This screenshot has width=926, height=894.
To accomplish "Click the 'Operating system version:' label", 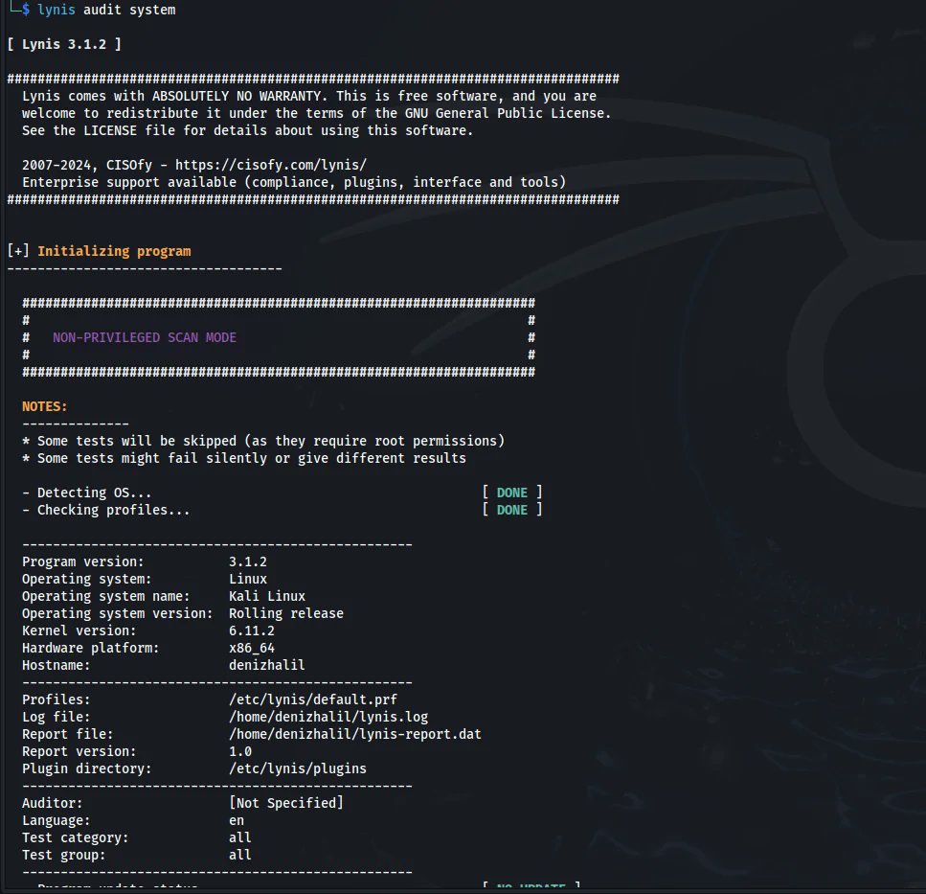I will [x=118, y=613].
